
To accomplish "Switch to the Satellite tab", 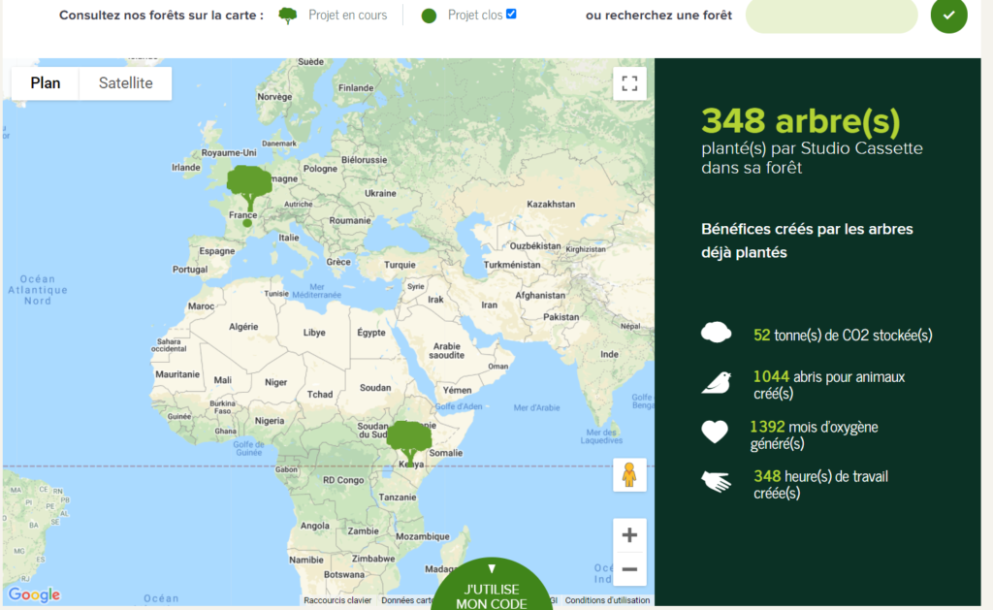I will pos(124,83).
